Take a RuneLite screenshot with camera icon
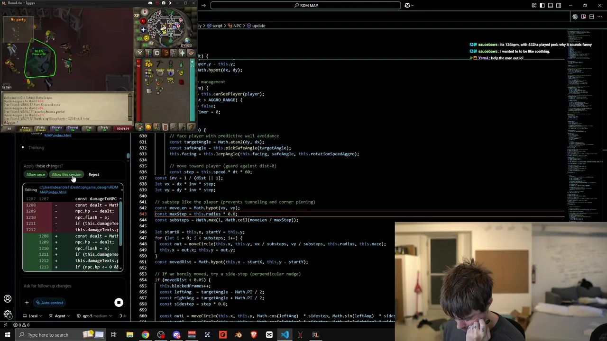 [x=164, y=3]
